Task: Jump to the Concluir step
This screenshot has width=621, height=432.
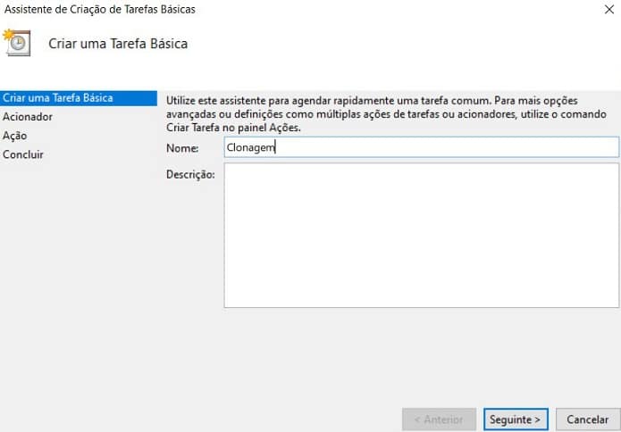Action: pyautogui.click(x=23, y=154)
